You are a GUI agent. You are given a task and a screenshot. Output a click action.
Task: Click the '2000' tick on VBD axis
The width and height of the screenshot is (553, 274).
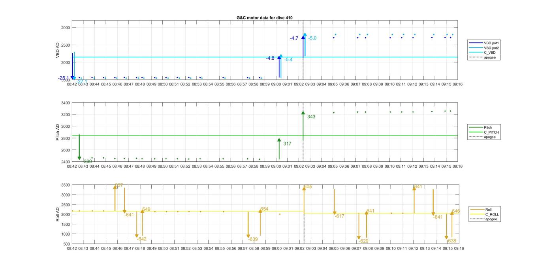66,28
